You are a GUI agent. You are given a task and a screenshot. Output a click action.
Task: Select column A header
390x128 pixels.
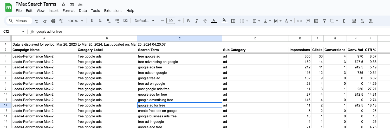(x=44, y=38)
